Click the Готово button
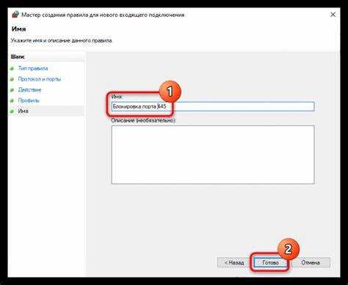Image resolution: width=348 pixels, height=285 pixels. click(270, 262)
